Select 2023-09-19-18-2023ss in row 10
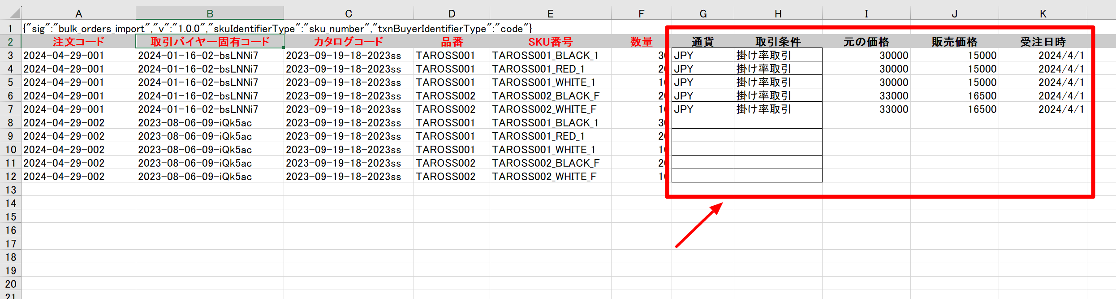Image resolution: width=1116 pixels, height=299 pixels. click(x=349, y=150)
